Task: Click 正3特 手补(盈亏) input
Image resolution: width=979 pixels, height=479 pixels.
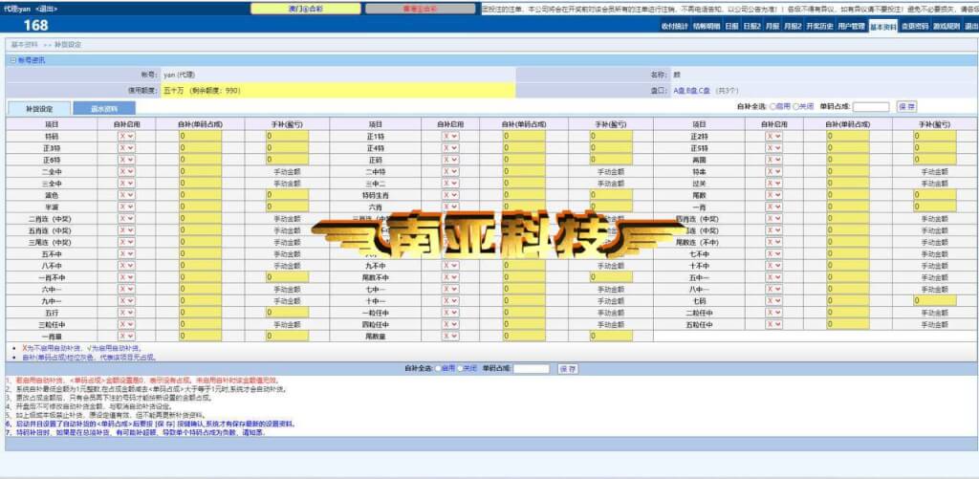Action: click(x=287, y=148)
